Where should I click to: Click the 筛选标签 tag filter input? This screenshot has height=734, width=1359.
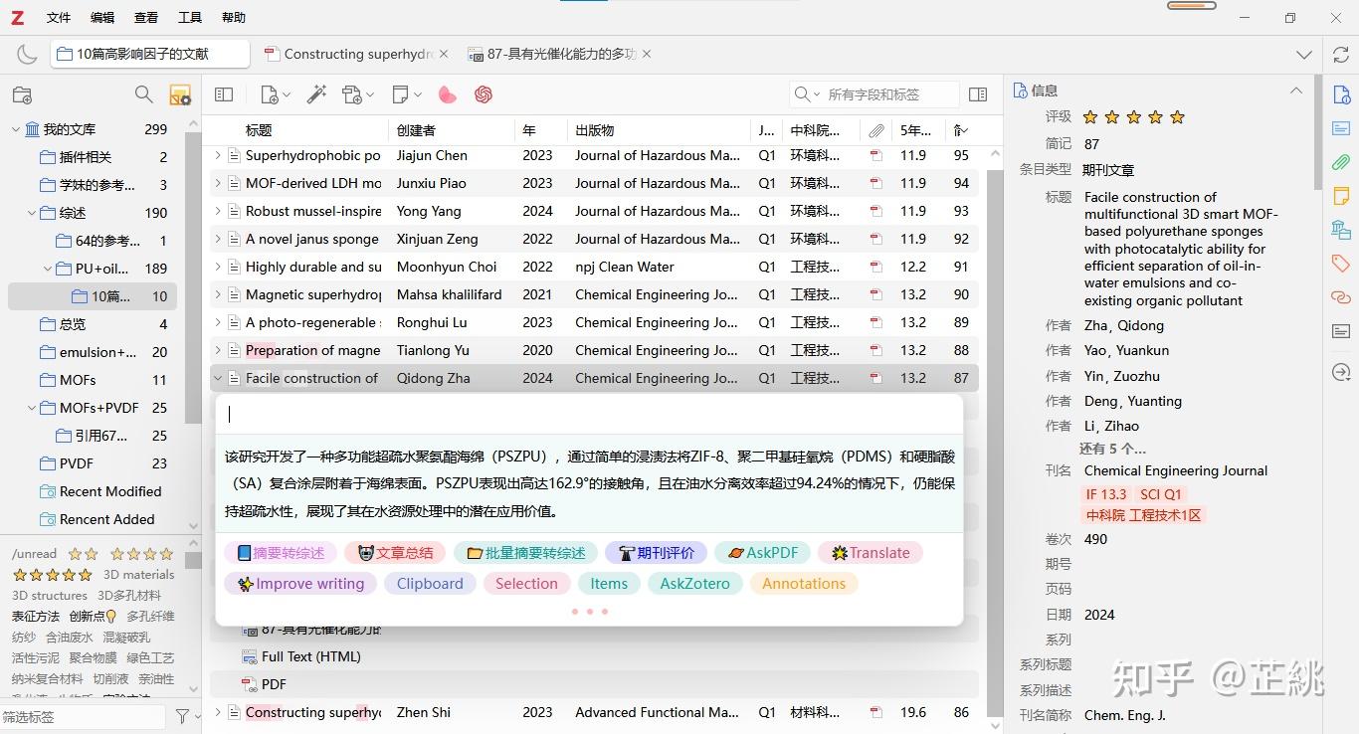[x=85, y=716]
